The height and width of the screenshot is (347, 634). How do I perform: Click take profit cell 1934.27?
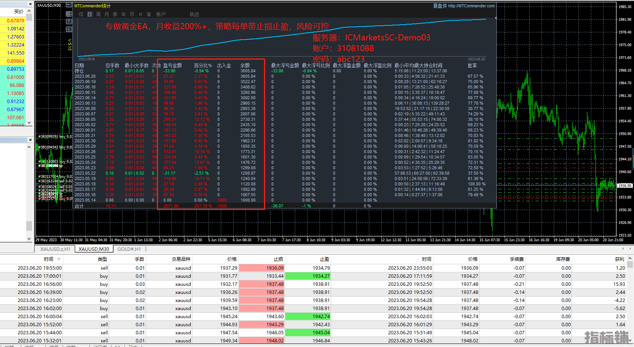pos(308,276)
